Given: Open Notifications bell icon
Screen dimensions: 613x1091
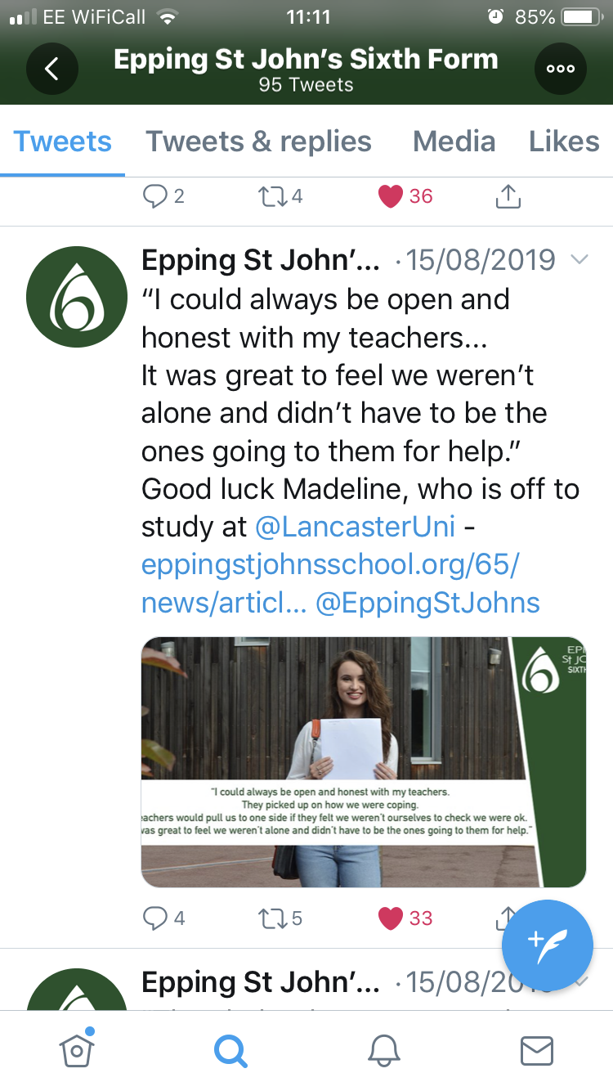Looking at the screenshot, I should coord(383,1051).
